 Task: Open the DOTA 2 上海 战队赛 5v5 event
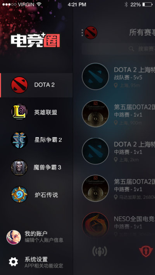(119, 76)
